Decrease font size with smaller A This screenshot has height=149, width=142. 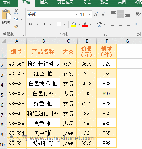[x=103, y=14]
